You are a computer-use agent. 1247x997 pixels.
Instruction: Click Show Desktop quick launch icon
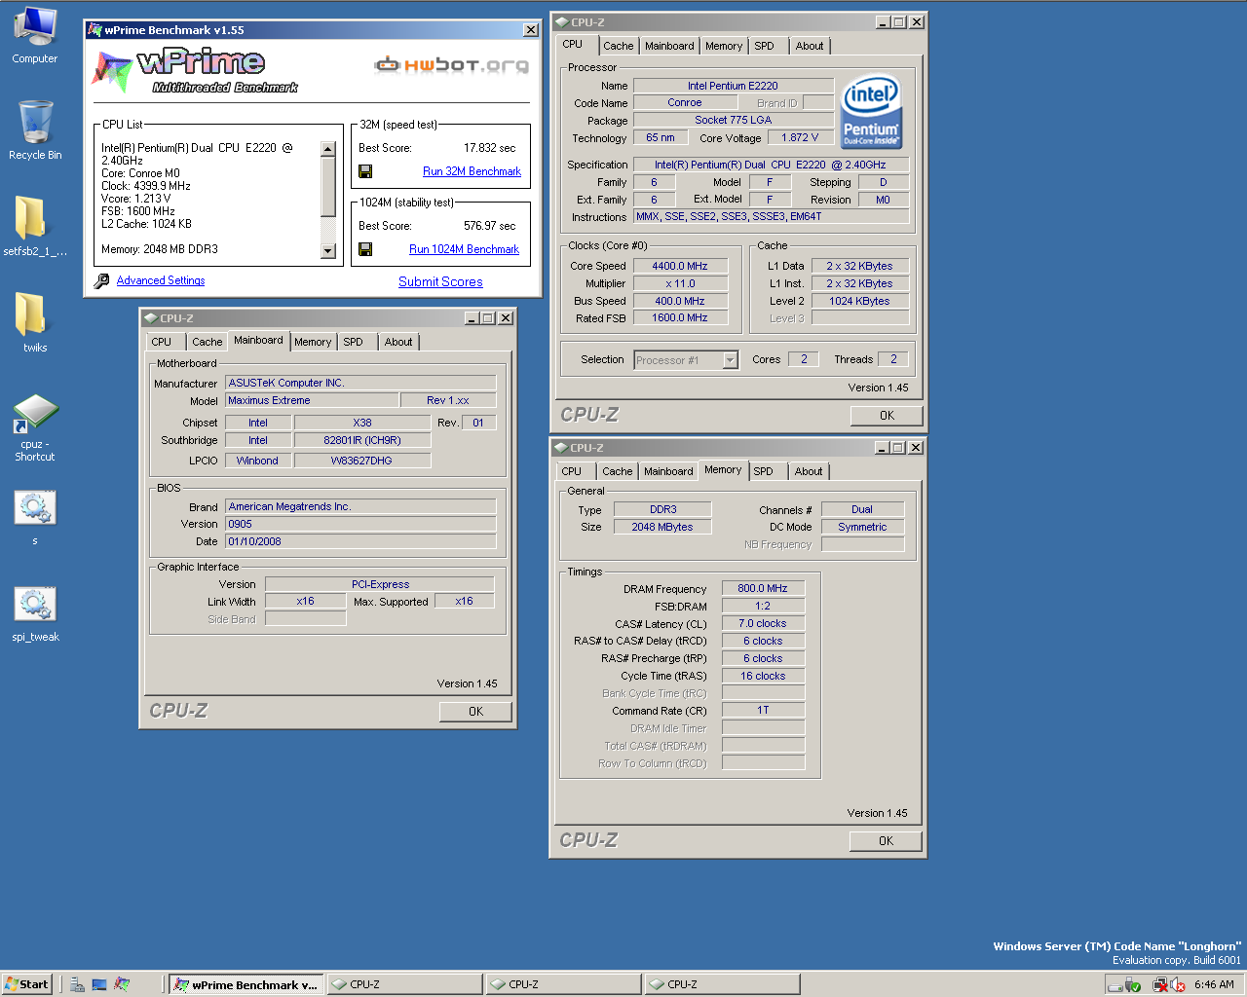(99, 984)
